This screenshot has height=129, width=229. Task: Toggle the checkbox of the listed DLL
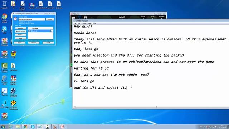pyautogui.click(x=29, y=31)
